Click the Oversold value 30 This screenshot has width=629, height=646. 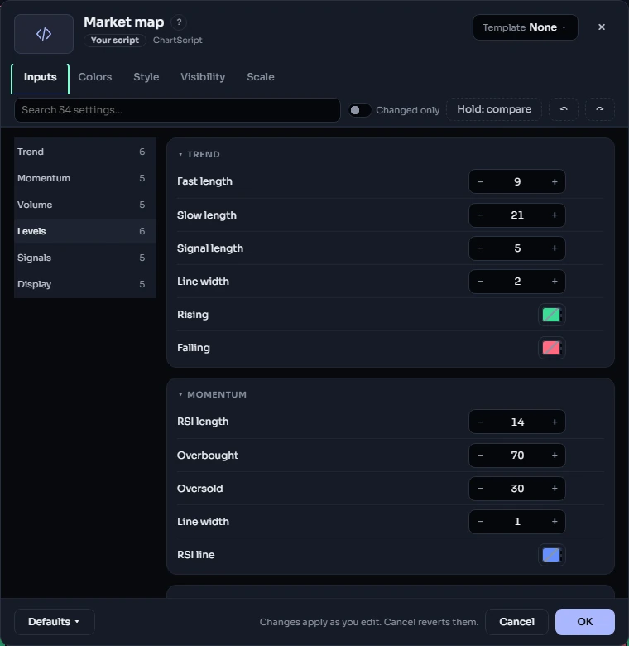pos(517,489)
